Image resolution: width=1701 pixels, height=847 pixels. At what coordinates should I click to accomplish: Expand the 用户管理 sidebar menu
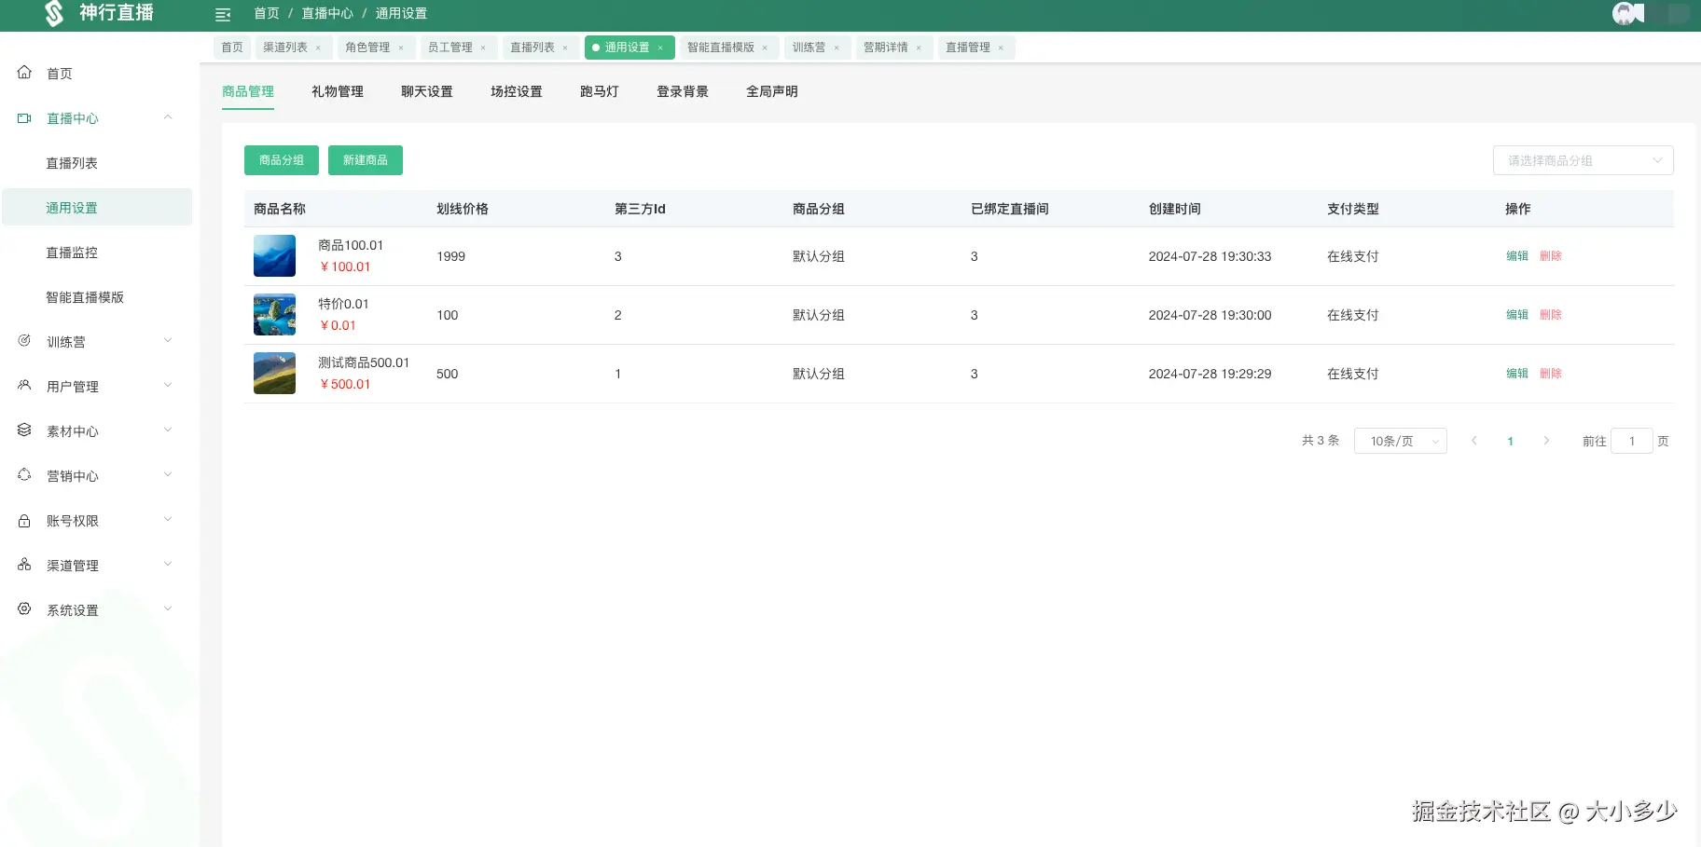[x=168, y=386]
